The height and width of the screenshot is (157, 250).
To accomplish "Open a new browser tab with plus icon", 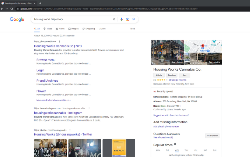I will 40,3.
